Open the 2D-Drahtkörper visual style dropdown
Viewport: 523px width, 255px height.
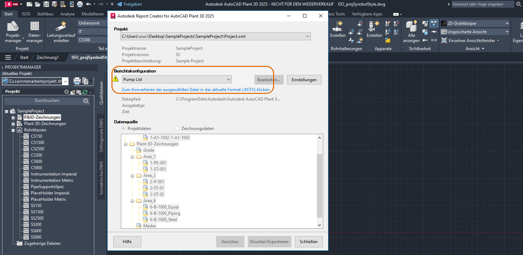coord(475,23)
